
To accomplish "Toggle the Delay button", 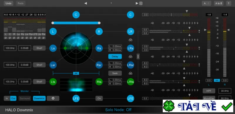I will [115, 56].
